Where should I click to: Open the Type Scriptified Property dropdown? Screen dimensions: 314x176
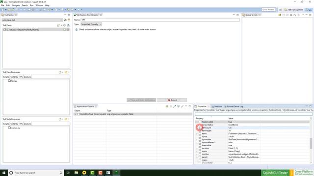[91, 24]
